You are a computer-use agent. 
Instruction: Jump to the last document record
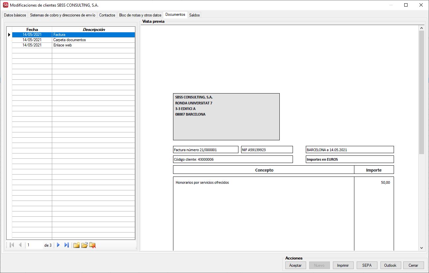click(66, 245)
